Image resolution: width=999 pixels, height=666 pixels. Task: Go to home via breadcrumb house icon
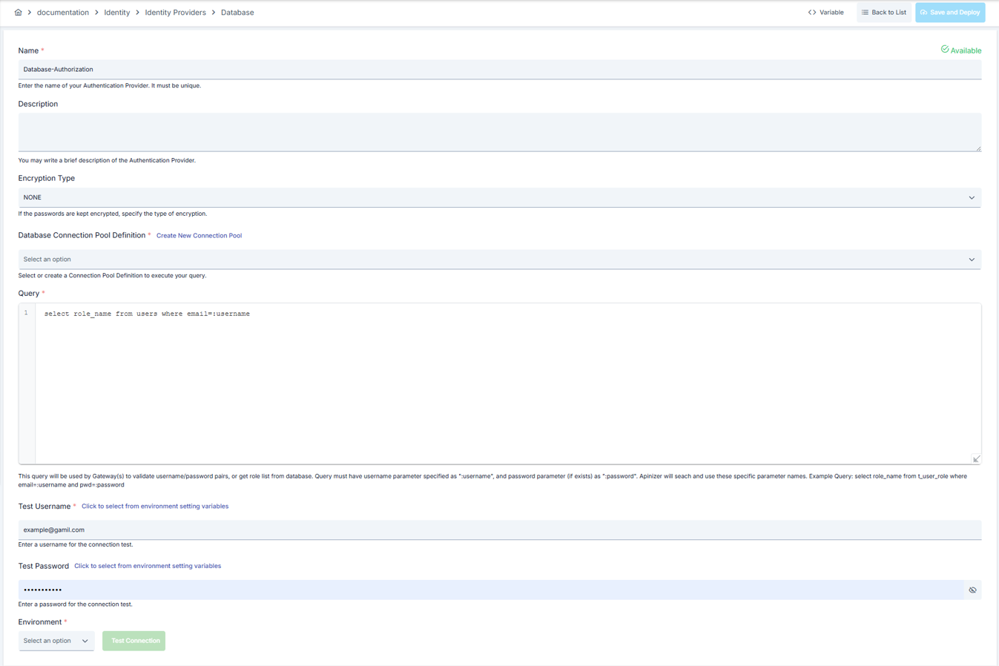pyautogui.click(x=18, y=13)
